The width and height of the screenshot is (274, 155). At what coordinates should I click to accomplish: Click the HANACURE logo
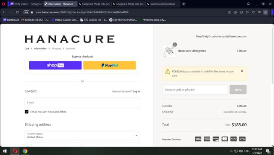click(70, 39)
